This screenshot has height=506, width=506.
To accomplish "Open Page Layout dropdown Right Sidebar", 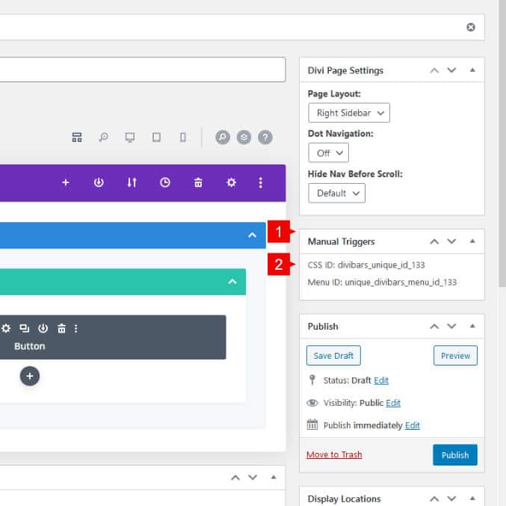I will [349, 113].
